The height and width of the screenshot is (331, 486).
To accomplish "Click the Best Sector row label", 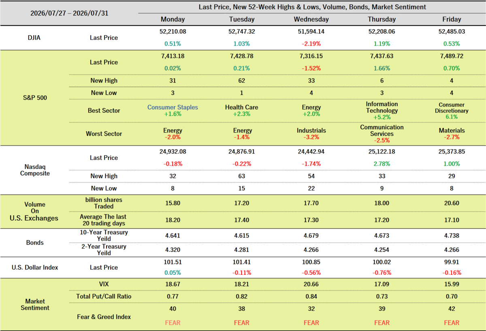I will pos(104,110).
